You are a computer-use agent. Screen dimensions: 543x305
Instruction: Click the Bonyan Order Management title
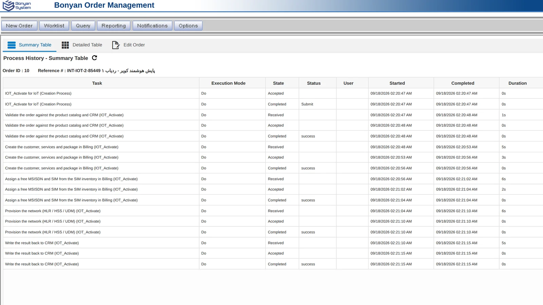pos(104,5)
